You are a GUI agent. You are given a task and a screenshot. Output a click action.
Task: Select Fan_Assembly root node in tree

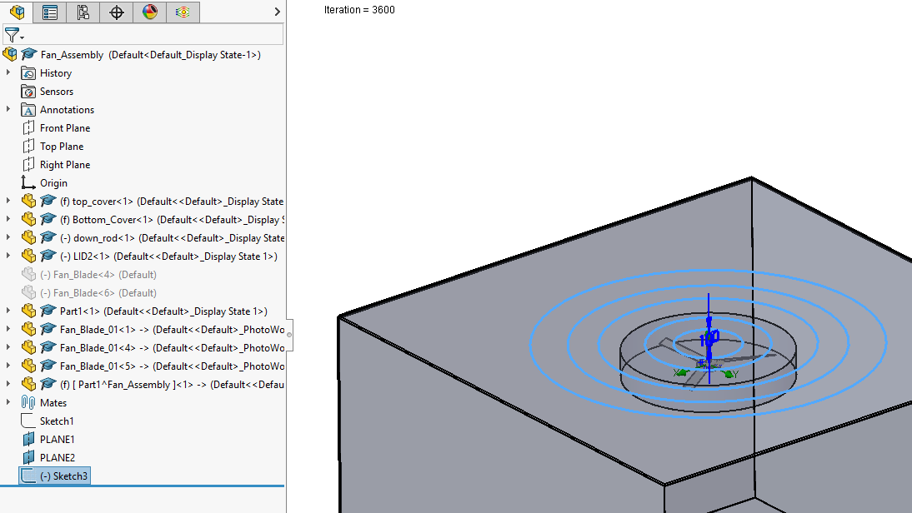coord(72,55)
